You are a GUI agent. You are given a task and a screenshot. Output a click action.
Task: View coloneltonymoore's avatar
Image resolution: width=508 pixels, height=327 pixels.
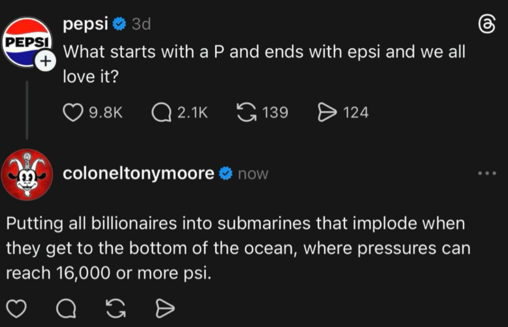click(x=27, y=174)
